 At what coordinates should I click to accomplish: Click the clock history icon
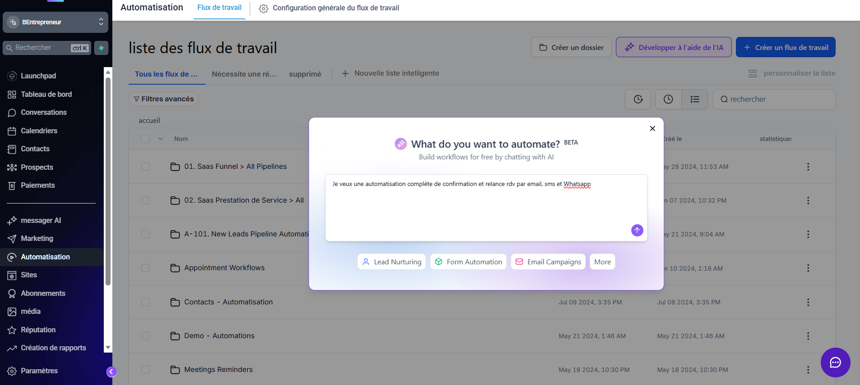[668, 99]
